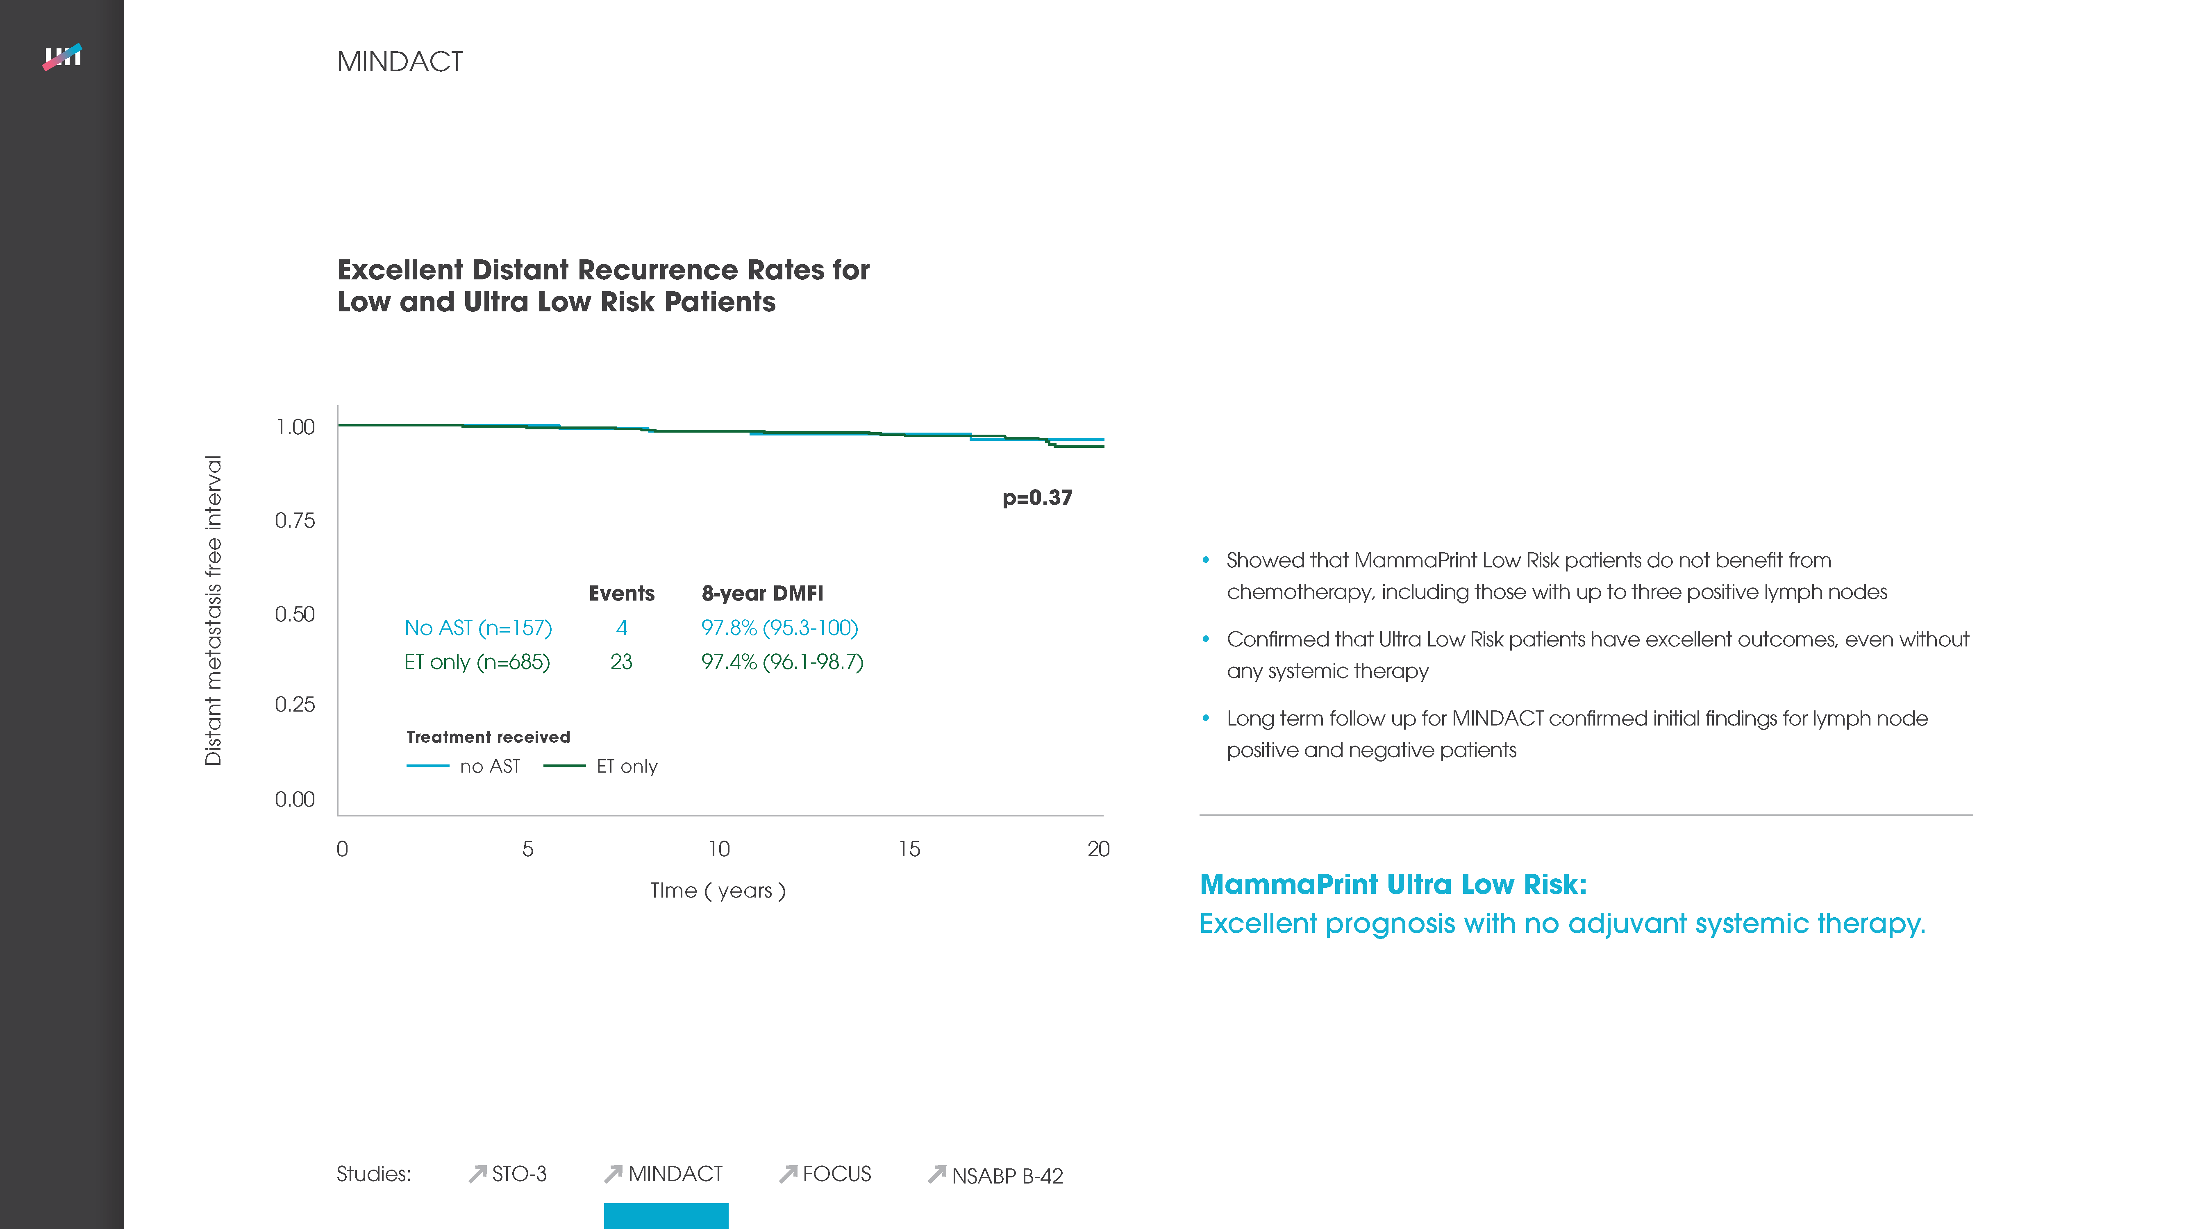The width and height of the screenshot is (2186, 1229).
Task: Click the 'Time ( years )' axis label
Action: pyautogui.click(x=718, y=891)
